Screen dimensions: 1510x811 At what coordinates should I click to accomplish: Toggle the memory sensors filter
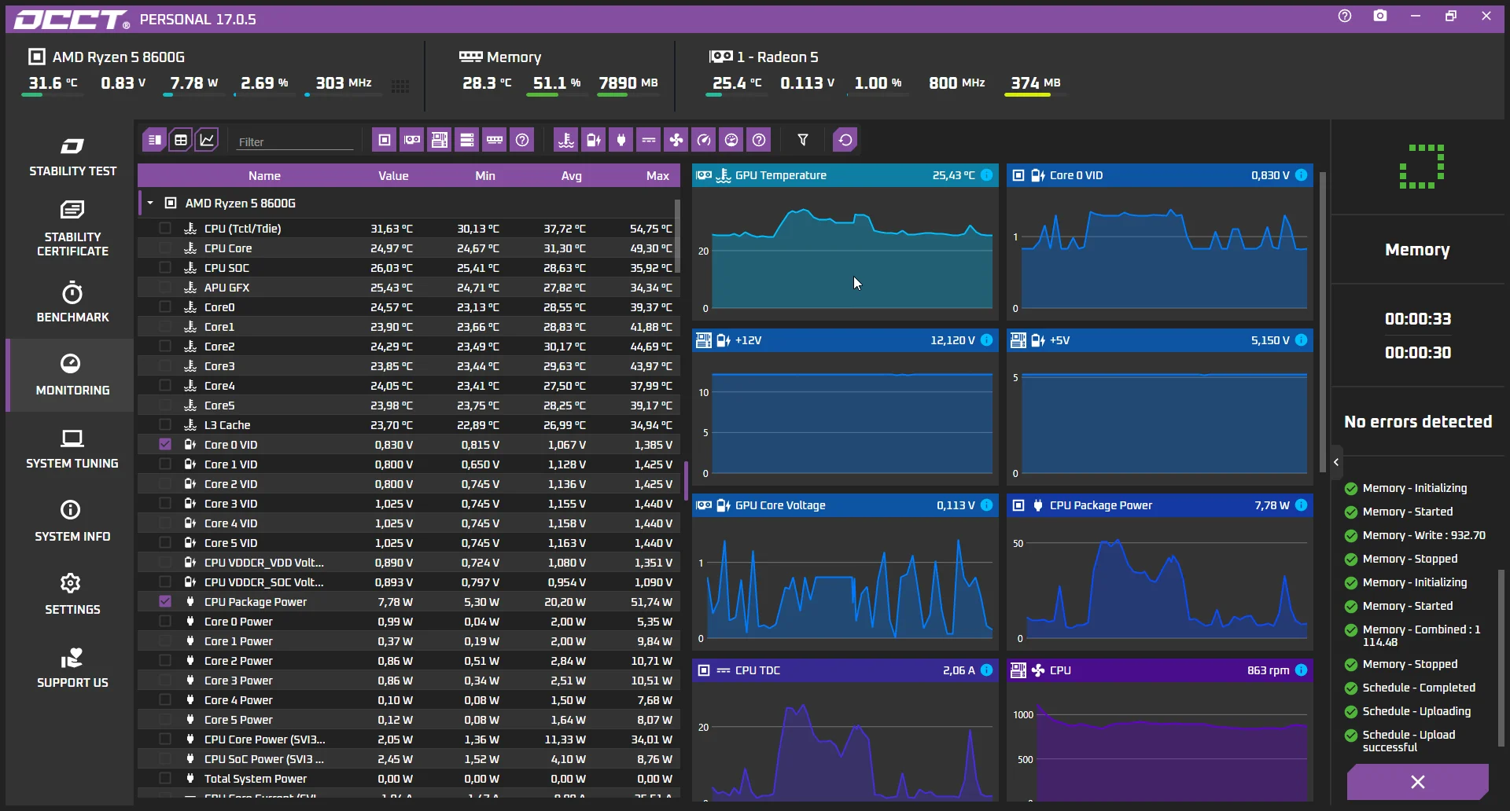pyautogui.click(x=495, y=140)
